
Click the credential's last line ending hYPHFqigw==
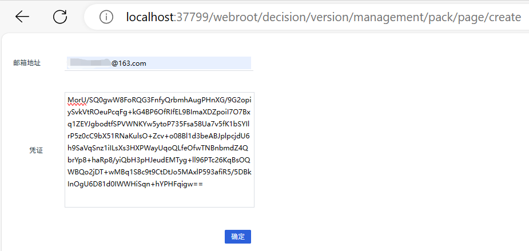click(x=135, y=184)
